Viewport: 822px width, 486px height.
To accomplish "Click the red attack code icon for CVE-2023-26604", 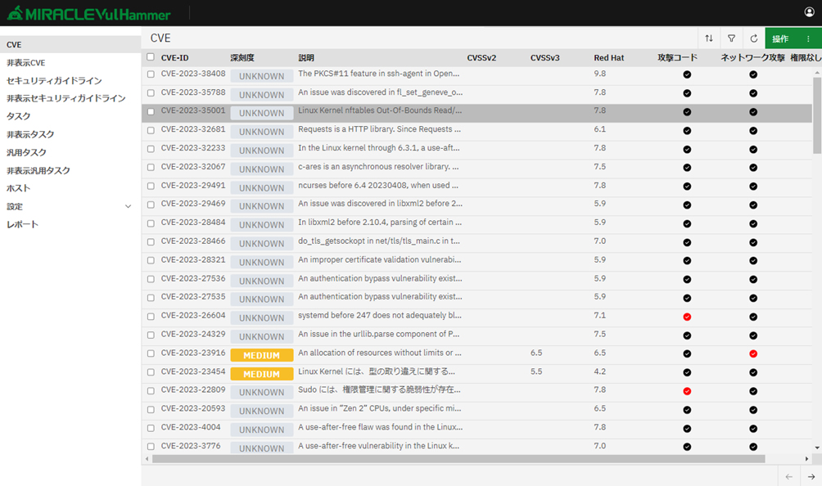I will tap(687, 317).
